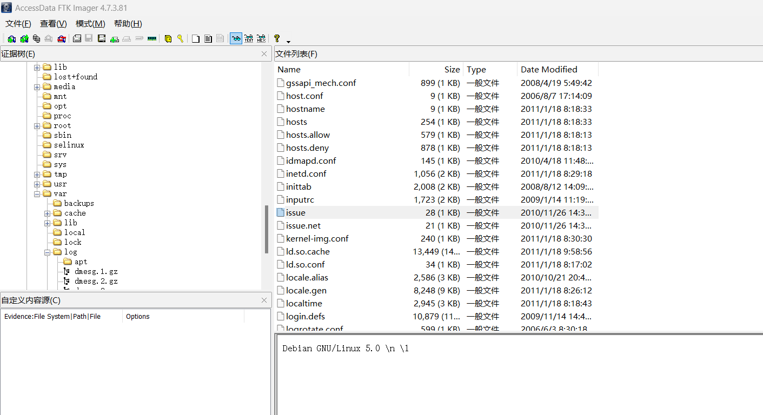The image size is (763, 415).
Task: Click the locale.gen file icon
Action: tap(280, 290)
